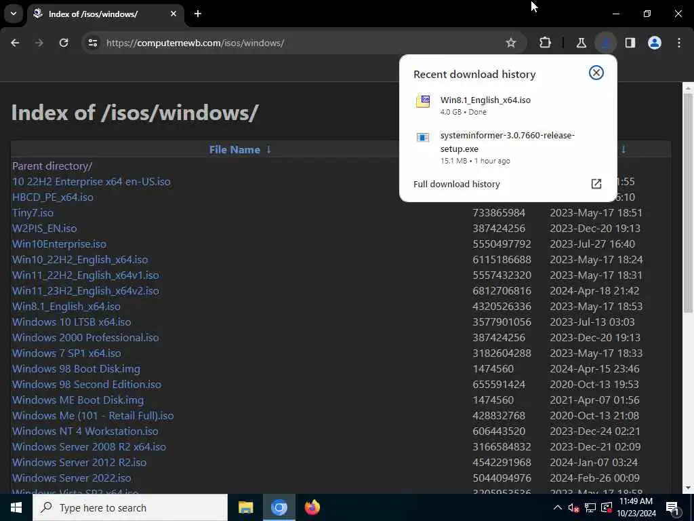Viewport: 694px width, 521px height.
Task: Download Windows 2000 Professional.iso
Action: tap(85, 338)
